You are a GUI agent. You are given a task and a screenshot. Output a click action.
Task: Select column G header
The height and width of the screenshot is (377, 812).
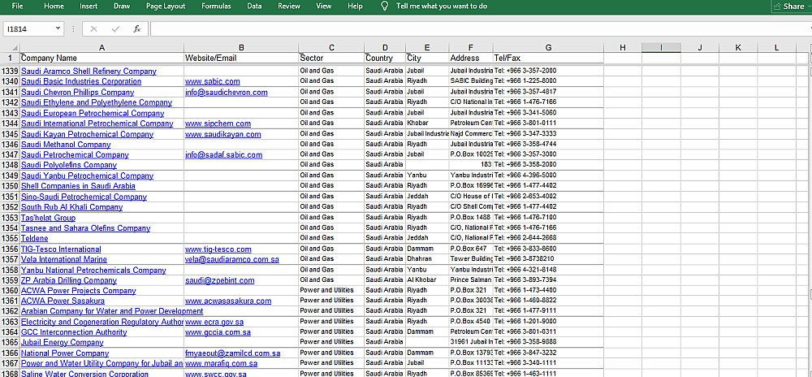pyautogui.click(x=548, y=48)
